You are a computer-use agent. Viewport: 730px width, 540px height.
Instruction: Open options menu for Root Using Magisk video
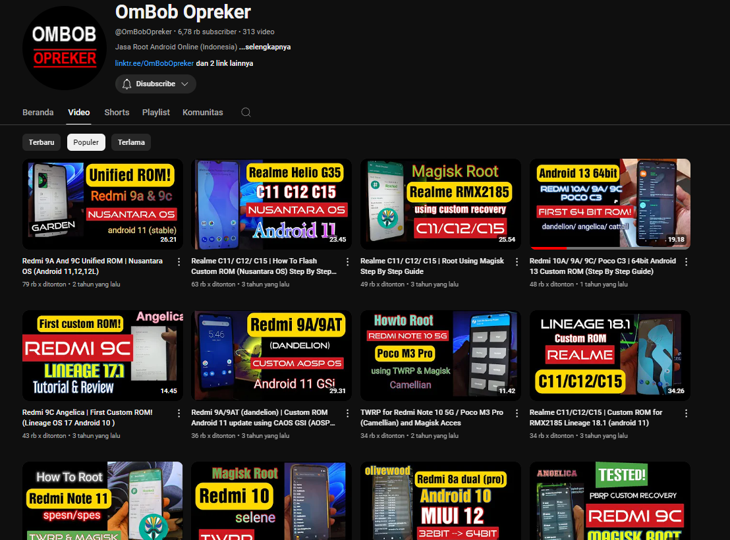517,262
